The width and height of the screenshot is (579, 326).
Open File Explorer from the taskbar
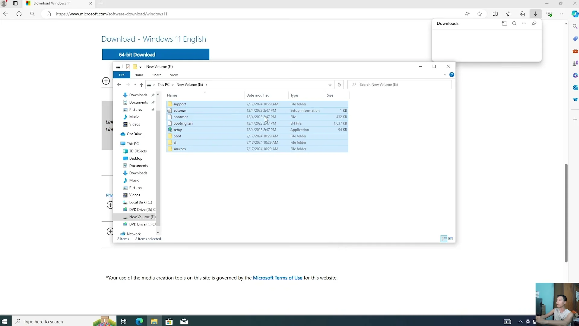click(x=154, y=321)
